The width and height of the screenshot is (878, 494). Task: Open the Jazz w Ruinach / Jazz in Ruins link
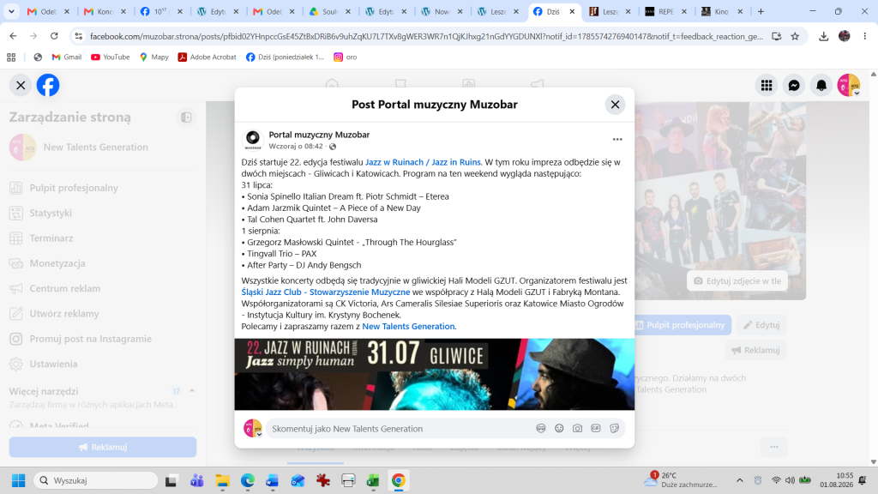click(423, 162)
